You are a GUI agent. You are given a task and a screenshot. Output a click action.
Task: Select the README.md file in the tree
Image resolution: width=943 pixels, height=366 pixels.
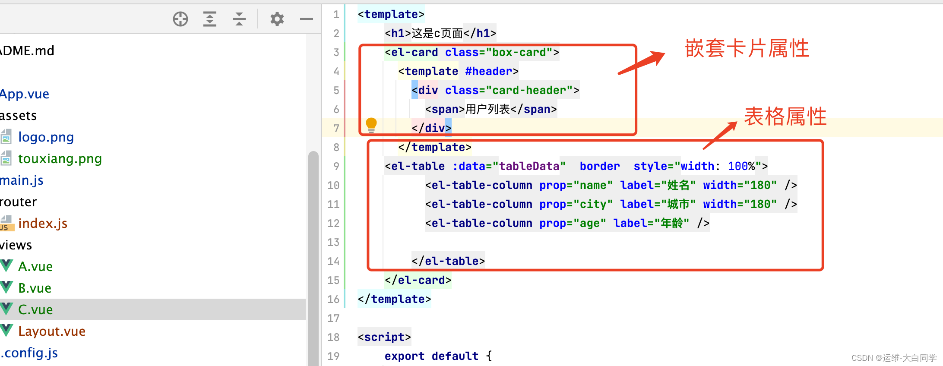coord(27,50)
